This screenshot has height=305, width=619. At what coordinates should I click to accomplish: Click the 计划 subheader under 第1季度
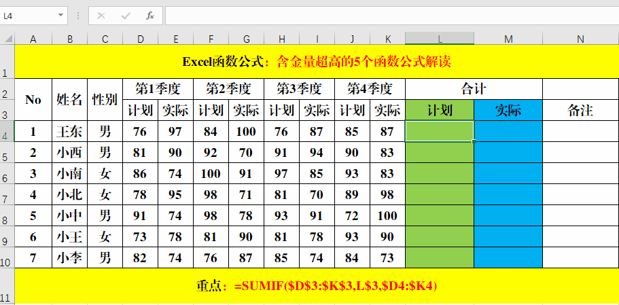(140, 111)
